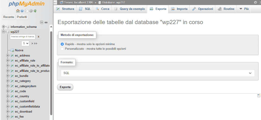Expand the ec_affiliate_rule table node
This screenshot has height=120, width=261.
(x=7, y=61)
